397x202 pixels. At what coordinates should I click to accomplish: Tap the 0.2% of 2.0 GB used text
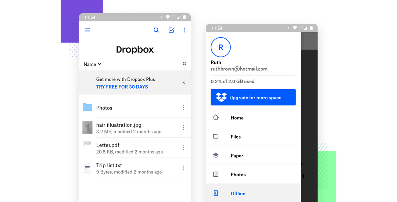click(x=232, y=82)
